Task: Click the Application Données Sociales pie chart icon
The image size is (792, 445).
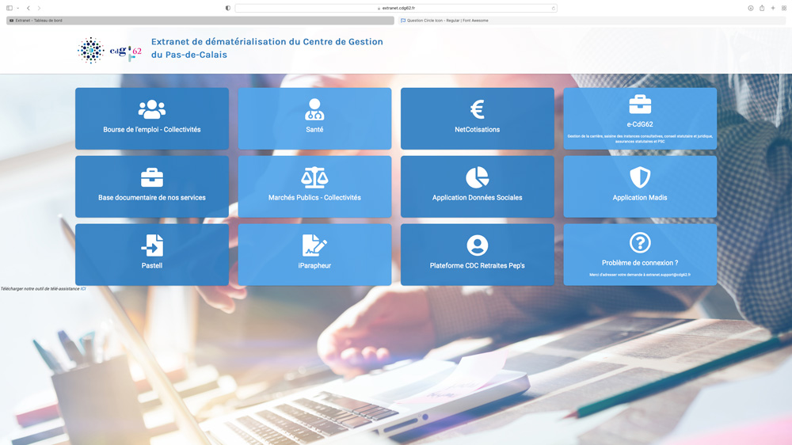Action: [477, 177]
